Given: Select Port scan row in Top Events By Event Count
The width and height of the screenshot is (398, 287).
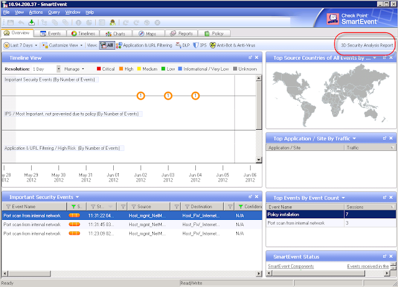Looking at the screenshot, I should pyautogui.click(x=331, y=223).
